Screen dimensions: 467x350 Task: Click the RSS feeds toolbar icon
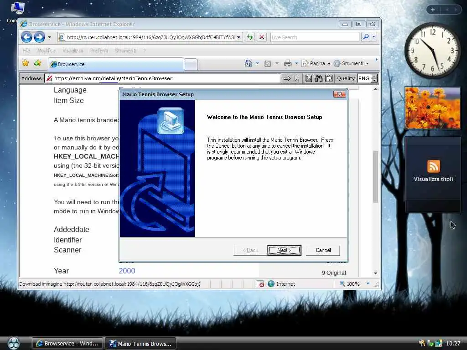(x=268, y=63)
